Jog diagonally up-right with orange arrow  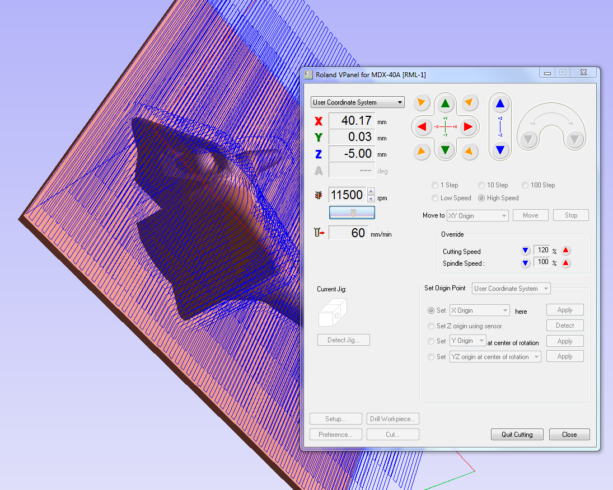tap(470, 103)
